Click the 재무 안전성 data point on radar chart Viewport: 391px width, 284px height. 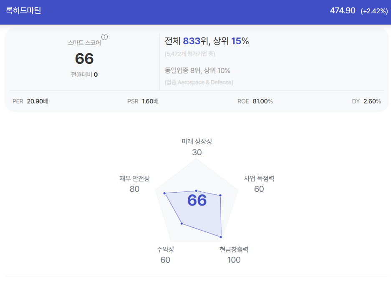164,193
